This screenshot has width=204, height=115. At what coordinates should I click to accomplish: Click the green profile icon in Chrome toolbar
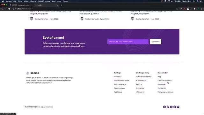pyautogui.click(x=198, y=9)
